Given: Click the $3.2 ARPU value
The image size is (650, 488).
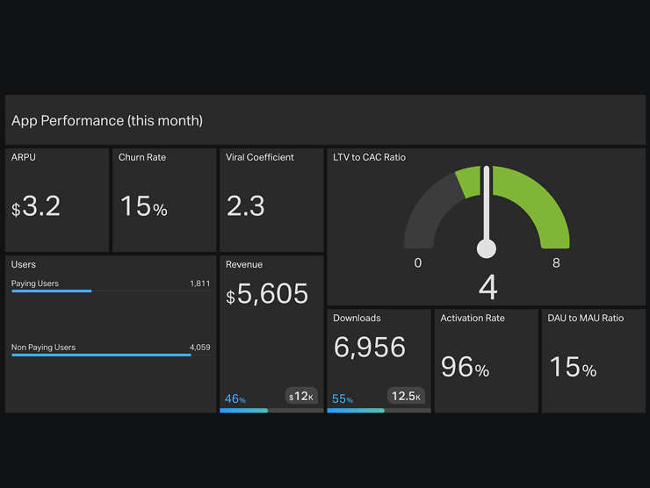Looking at the screenshot, I should (36, 206).
